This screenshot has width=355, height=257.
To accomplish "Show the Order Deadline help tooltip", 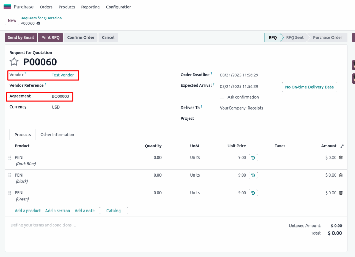I will pos(211,74).
